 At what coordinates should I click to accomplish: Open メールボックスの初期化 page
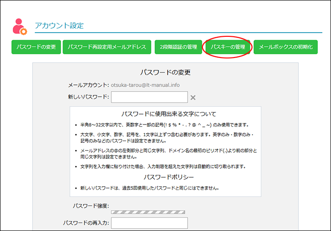[x=285, y=47]
